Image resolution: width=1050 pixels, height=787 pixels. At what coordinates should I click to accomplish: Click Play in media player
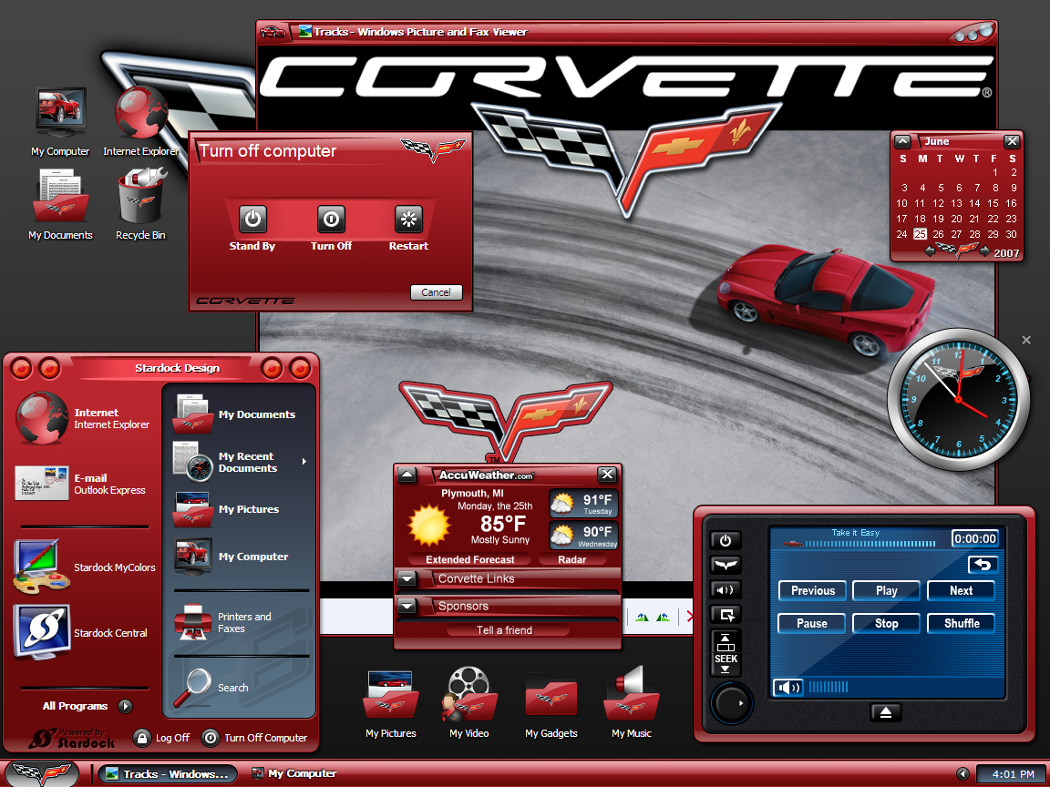coord(886,590)
